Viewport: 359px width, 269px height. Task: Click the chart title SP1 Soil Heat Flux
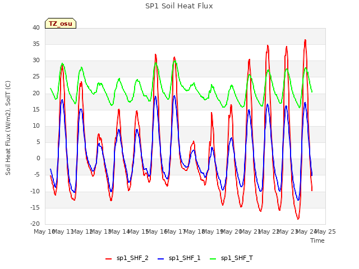click(x=179, y=6)
